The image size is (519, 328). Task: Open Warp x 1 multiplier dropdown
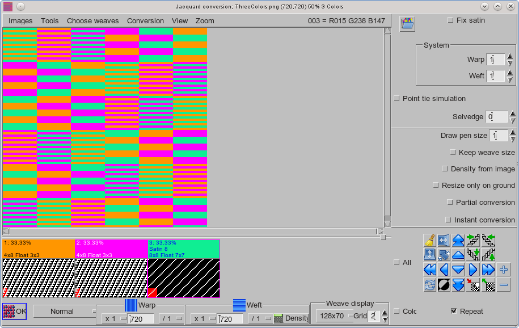(114, 319)
